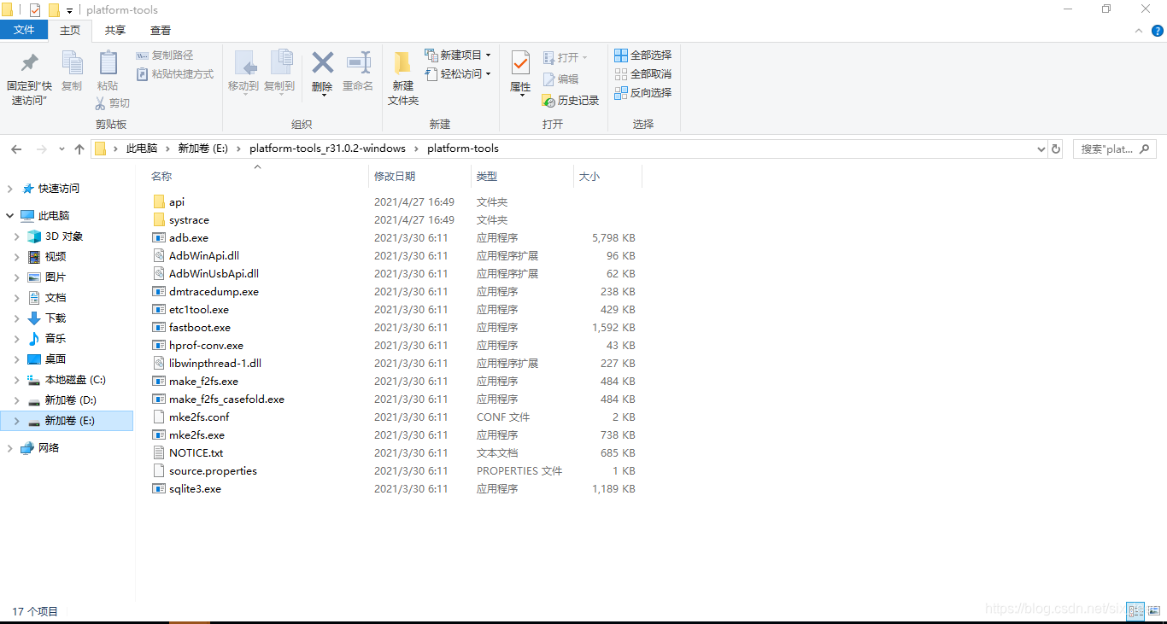The height and width of the screenshot is (624, 1167).
Task: Click the Properties (属性) icon
Action: [520, 62]
